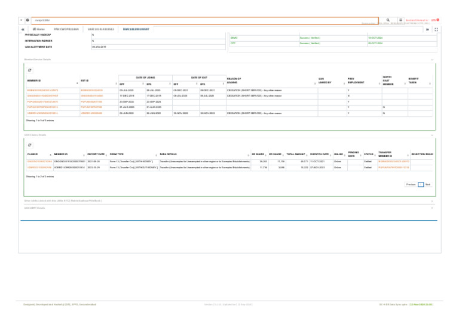The image size is (459, 324).
Task: Open member ID link joined 21-AUG-2023
Action: 42,107
